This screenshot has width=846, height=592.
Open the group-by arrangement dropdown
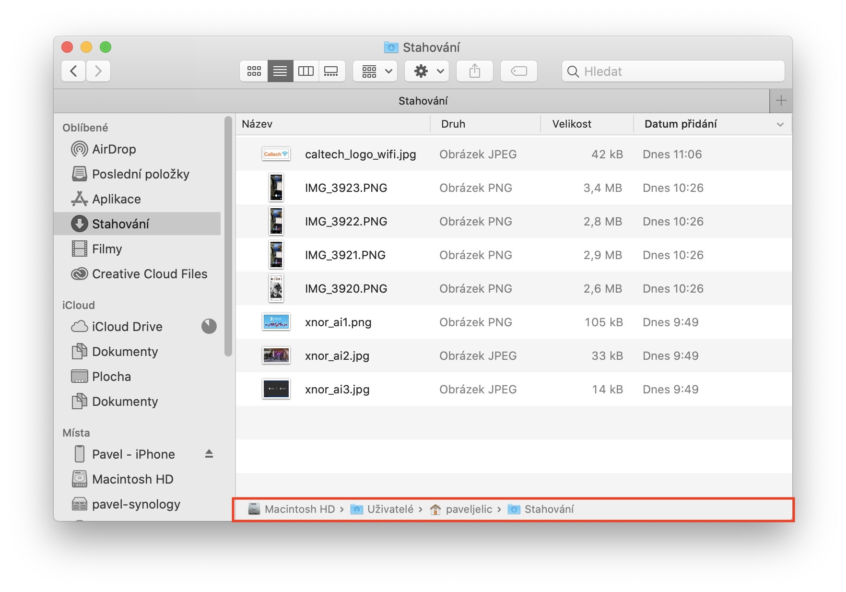[x=376, y=71]
